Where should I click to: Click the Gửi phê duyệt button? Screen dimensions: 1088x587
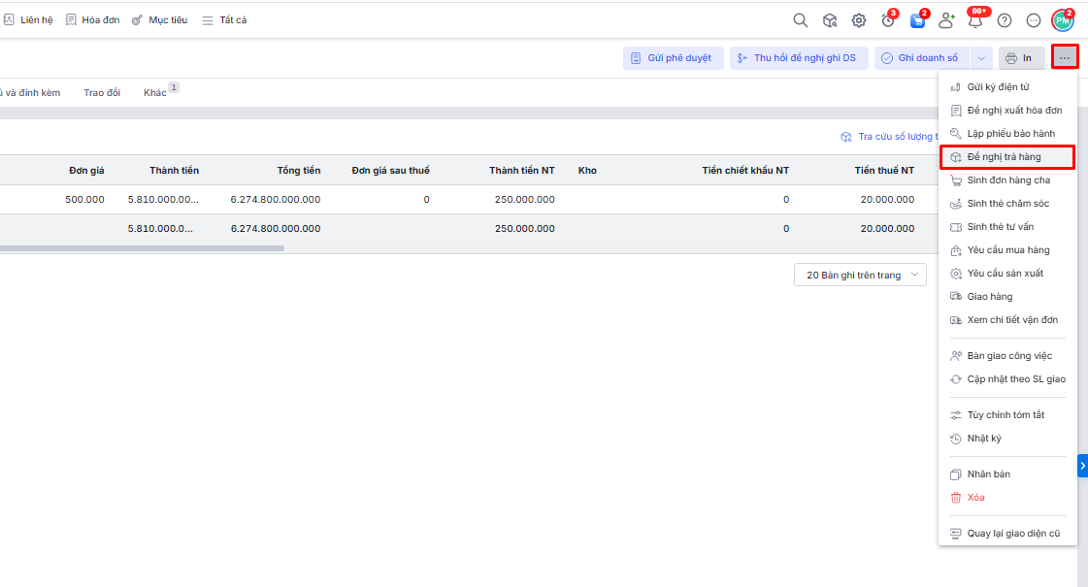(673, 58)
